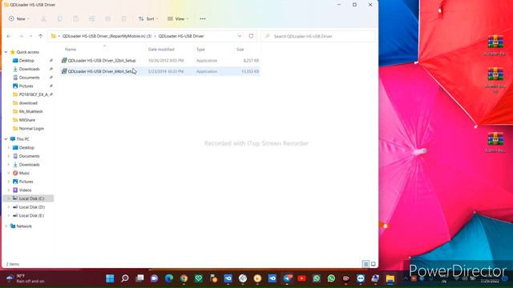The width and height of the screenshot is (513, 288).
Task: Open the MXShare folder
Action: (26, 120)
